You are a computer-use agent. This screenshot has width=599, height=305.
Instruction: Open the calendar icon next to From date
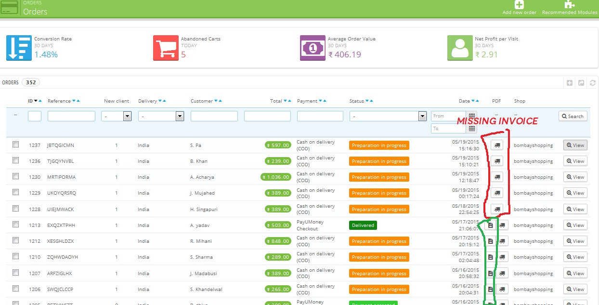tap(472, 116)
